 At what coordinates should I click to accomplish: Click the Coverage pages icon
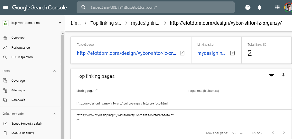pos(5,80)
